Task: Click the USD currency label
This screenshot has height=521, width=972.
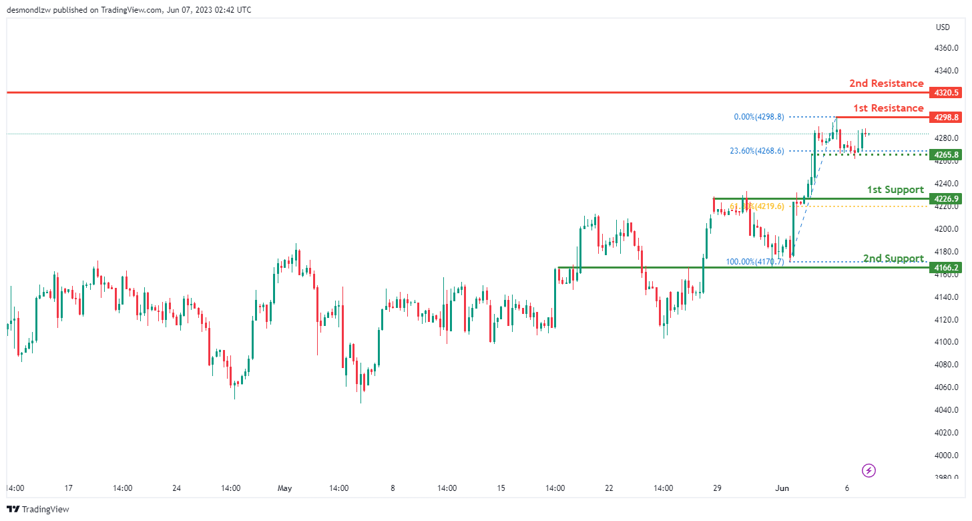Action: (x=943, y=27)
